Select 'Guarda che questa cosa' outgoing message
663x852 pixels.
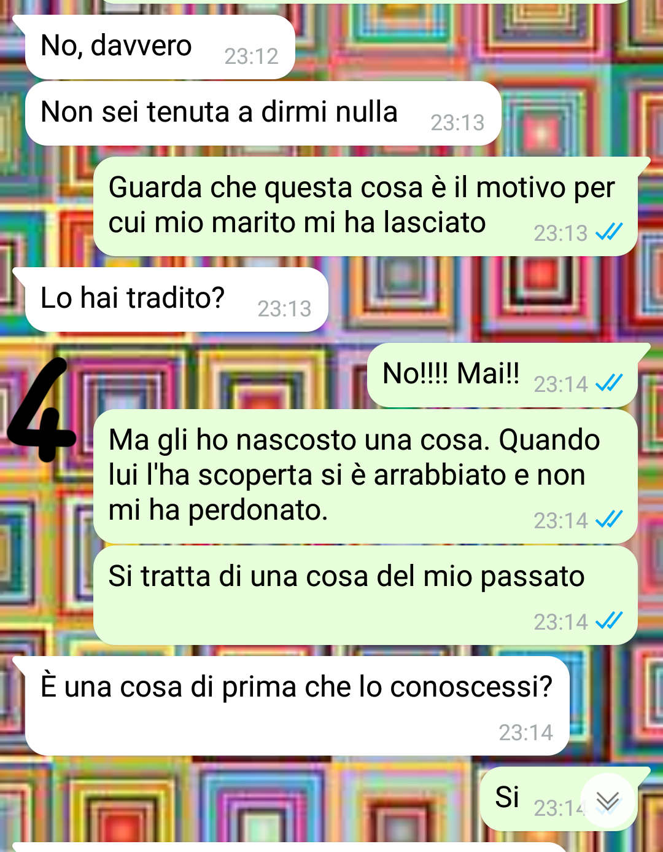pyautogui.click(x=365, y=206)
